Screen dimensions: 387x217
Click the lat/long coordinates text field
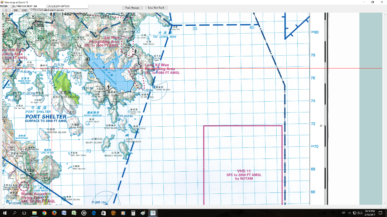(x=29, y=6)
